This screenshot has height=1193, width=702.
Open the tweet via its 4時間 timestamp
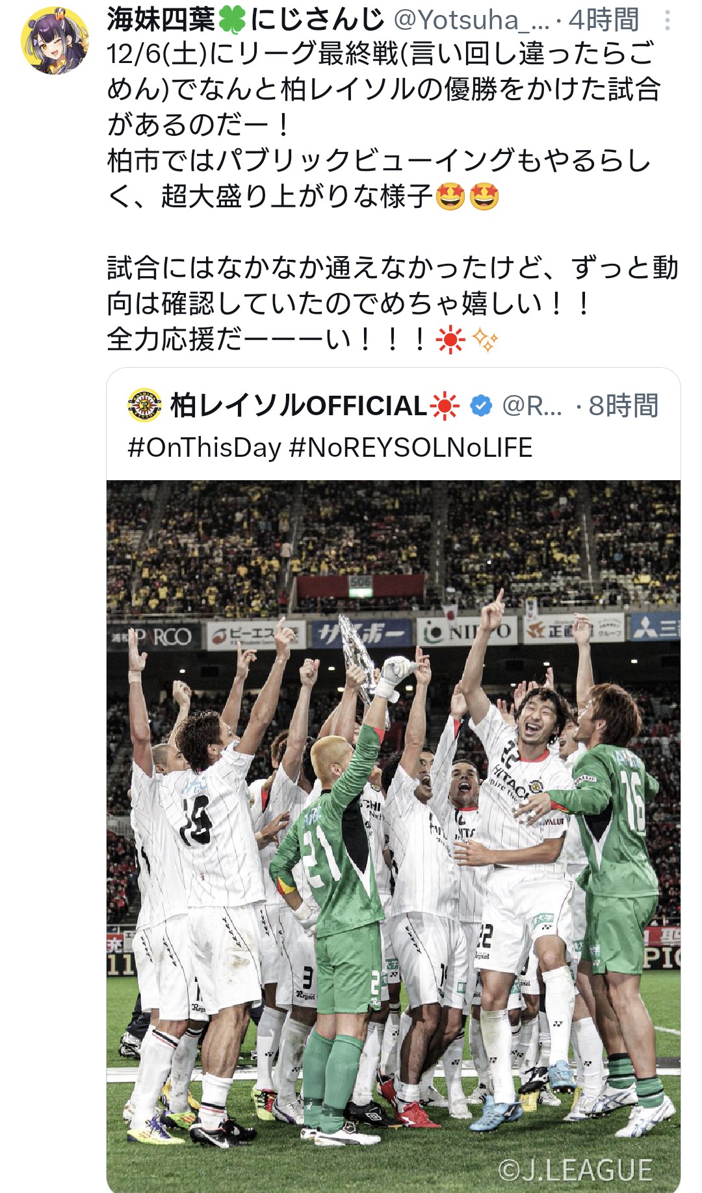point(604,21)
